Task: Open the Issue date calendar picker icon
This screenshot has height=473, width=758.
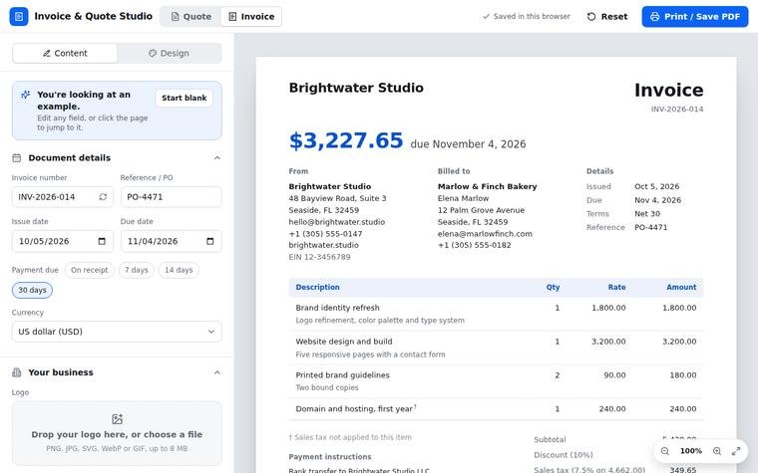Action: (x=102, y=241)
